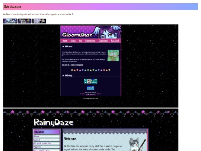Viewport: 201px width, 151px height.
Task: Click the GloomyDaze blue-face site button
Action: (10, 21)
